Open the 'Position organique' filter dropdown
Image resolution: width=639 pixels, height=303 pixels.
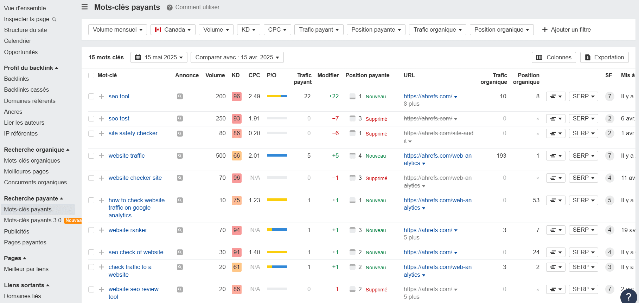pyautogui.click(x=501, y=30)
